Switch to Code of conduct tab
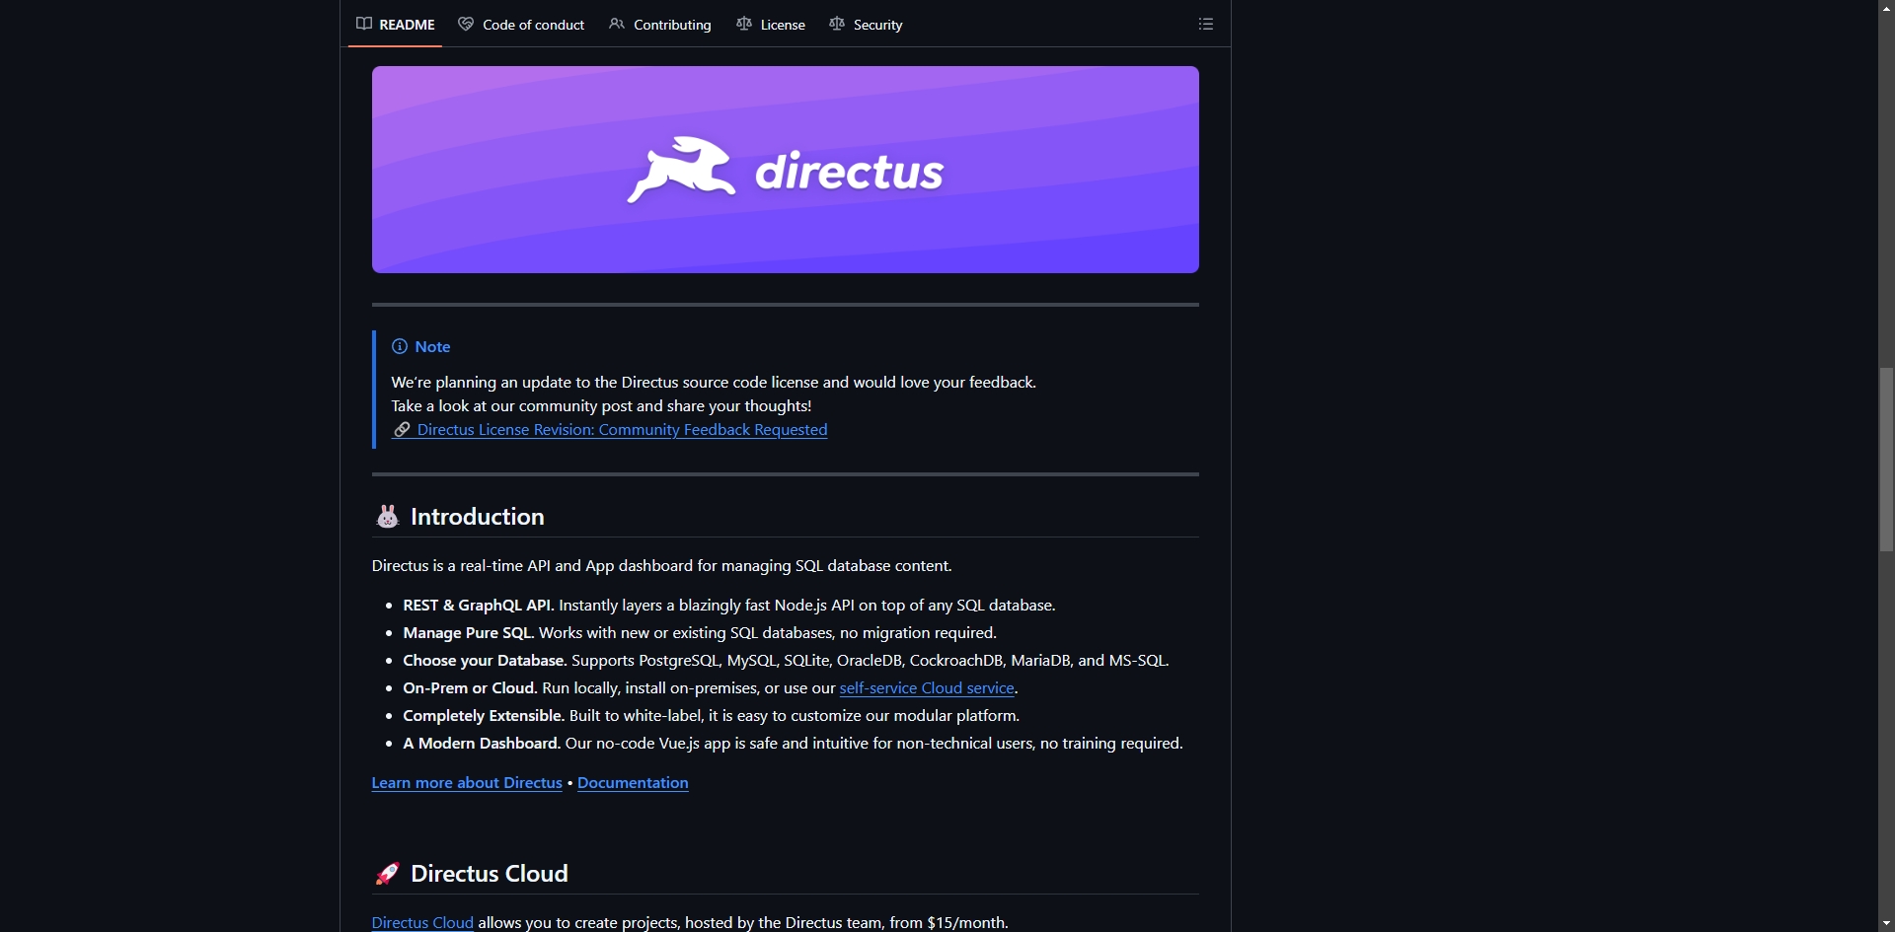Viewport: 1895px width, 932px height. point(521,24)
